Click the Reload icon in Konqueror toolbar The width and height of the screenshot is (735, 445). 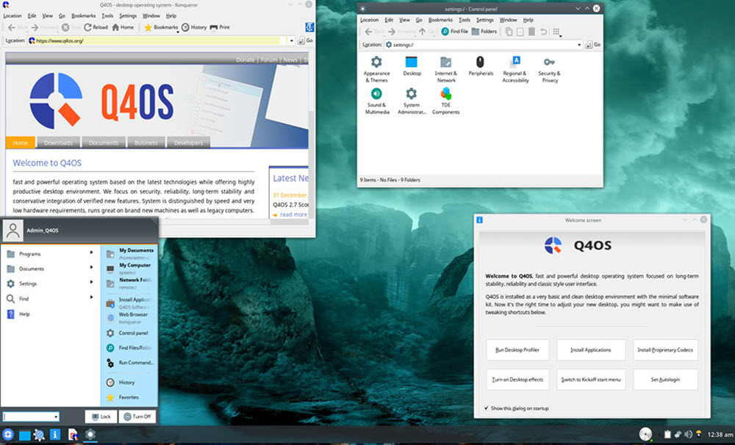click(87, 27)
